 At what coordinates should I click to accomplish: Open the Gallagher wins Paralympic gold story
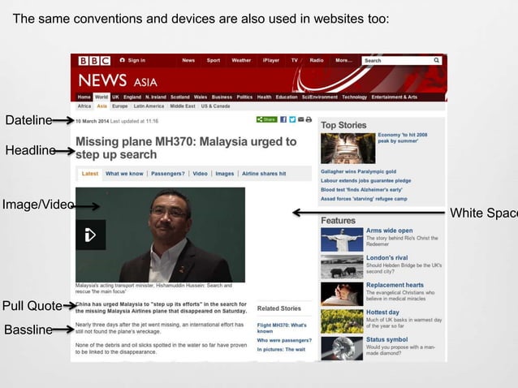(358, 172)
